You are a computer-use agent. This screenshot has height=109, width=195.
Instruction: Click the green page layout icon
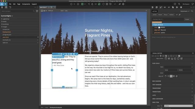click(82, 4)
